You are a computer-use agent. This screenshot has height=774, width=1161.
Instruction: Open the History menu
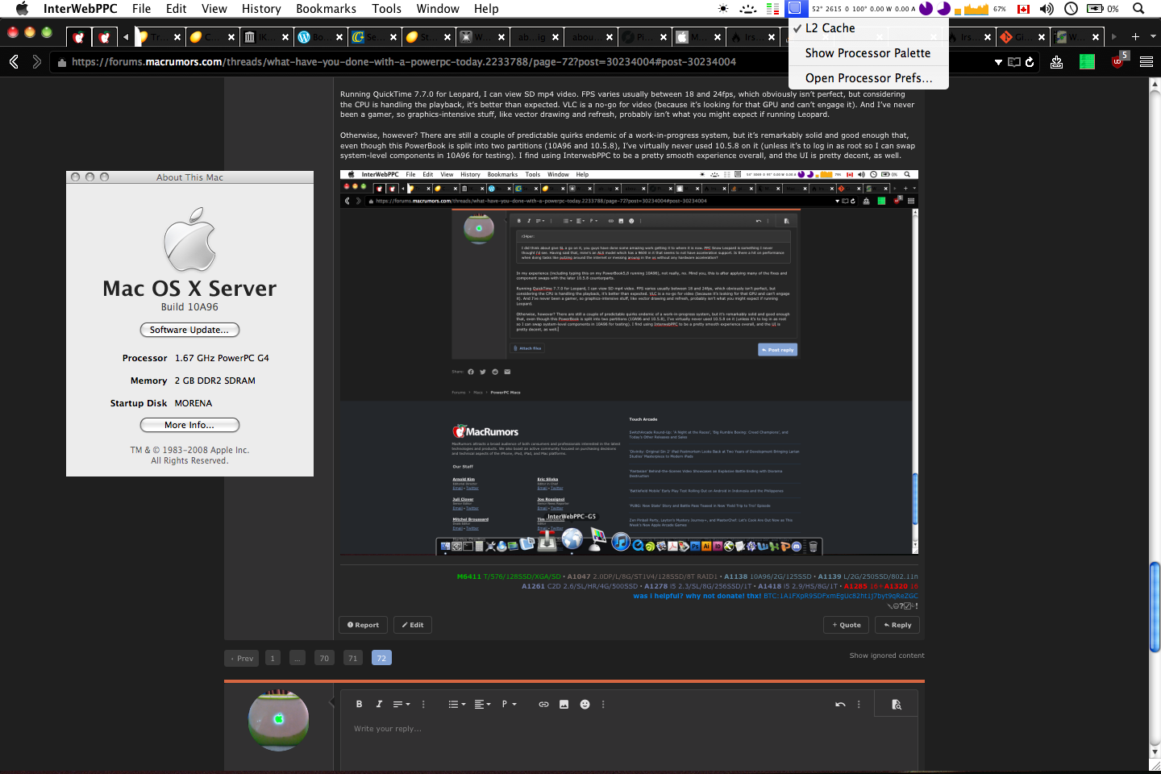(x=261, y=8)
